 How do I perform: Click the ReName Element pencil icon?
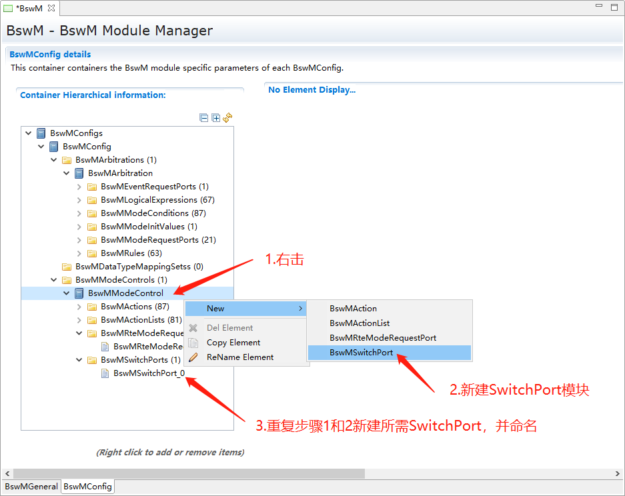coord(193,357)
